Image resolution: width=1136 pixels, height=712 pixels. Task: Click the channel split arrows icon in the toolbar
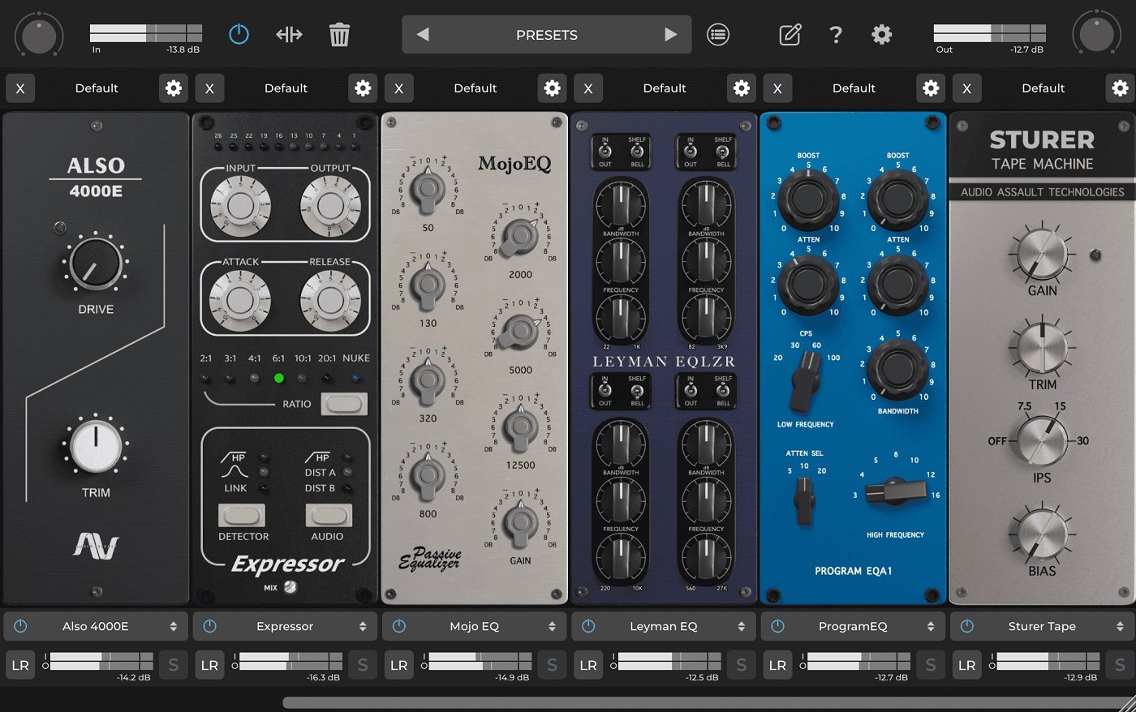pyautogui.click(x=288, y=34)
